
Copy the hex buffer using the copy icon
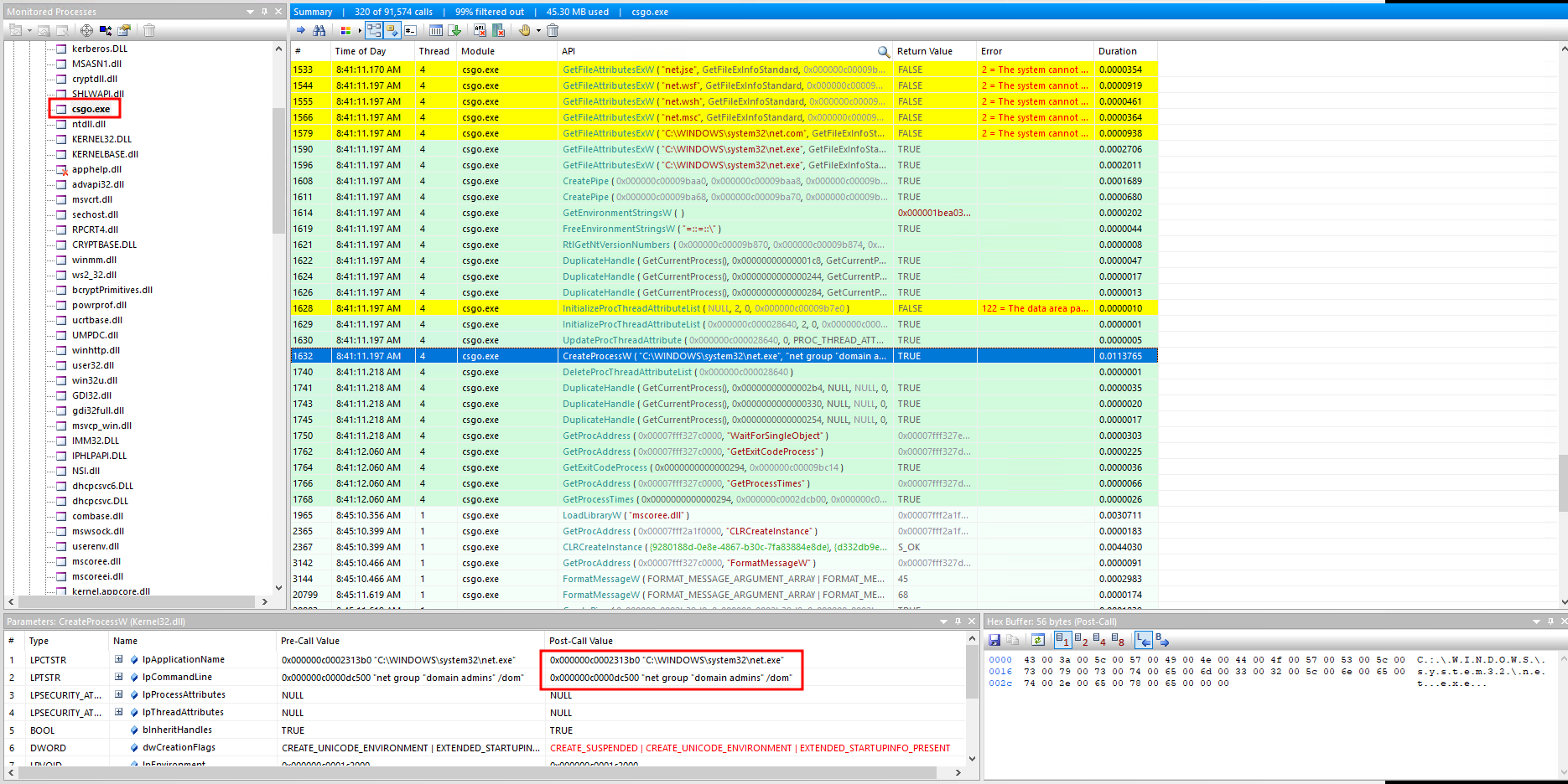point(1012,640)
